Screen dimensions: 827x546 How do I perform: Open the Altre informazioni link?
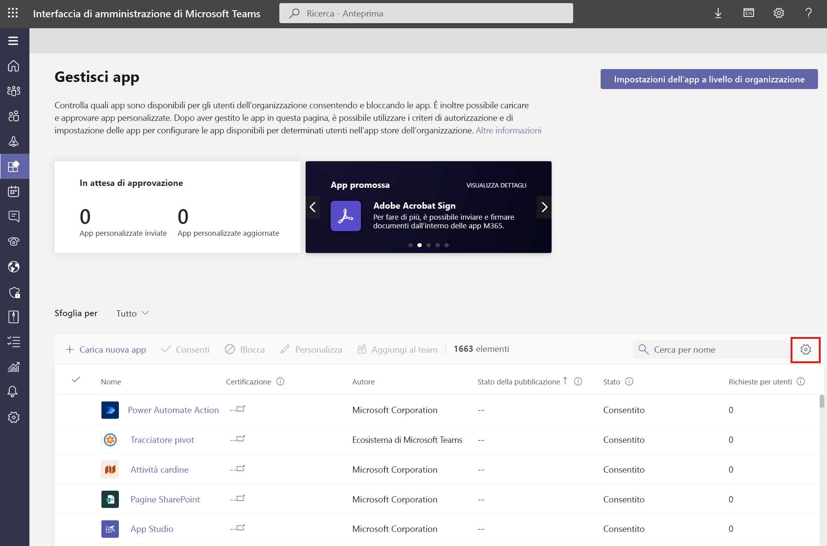[508, 130]
